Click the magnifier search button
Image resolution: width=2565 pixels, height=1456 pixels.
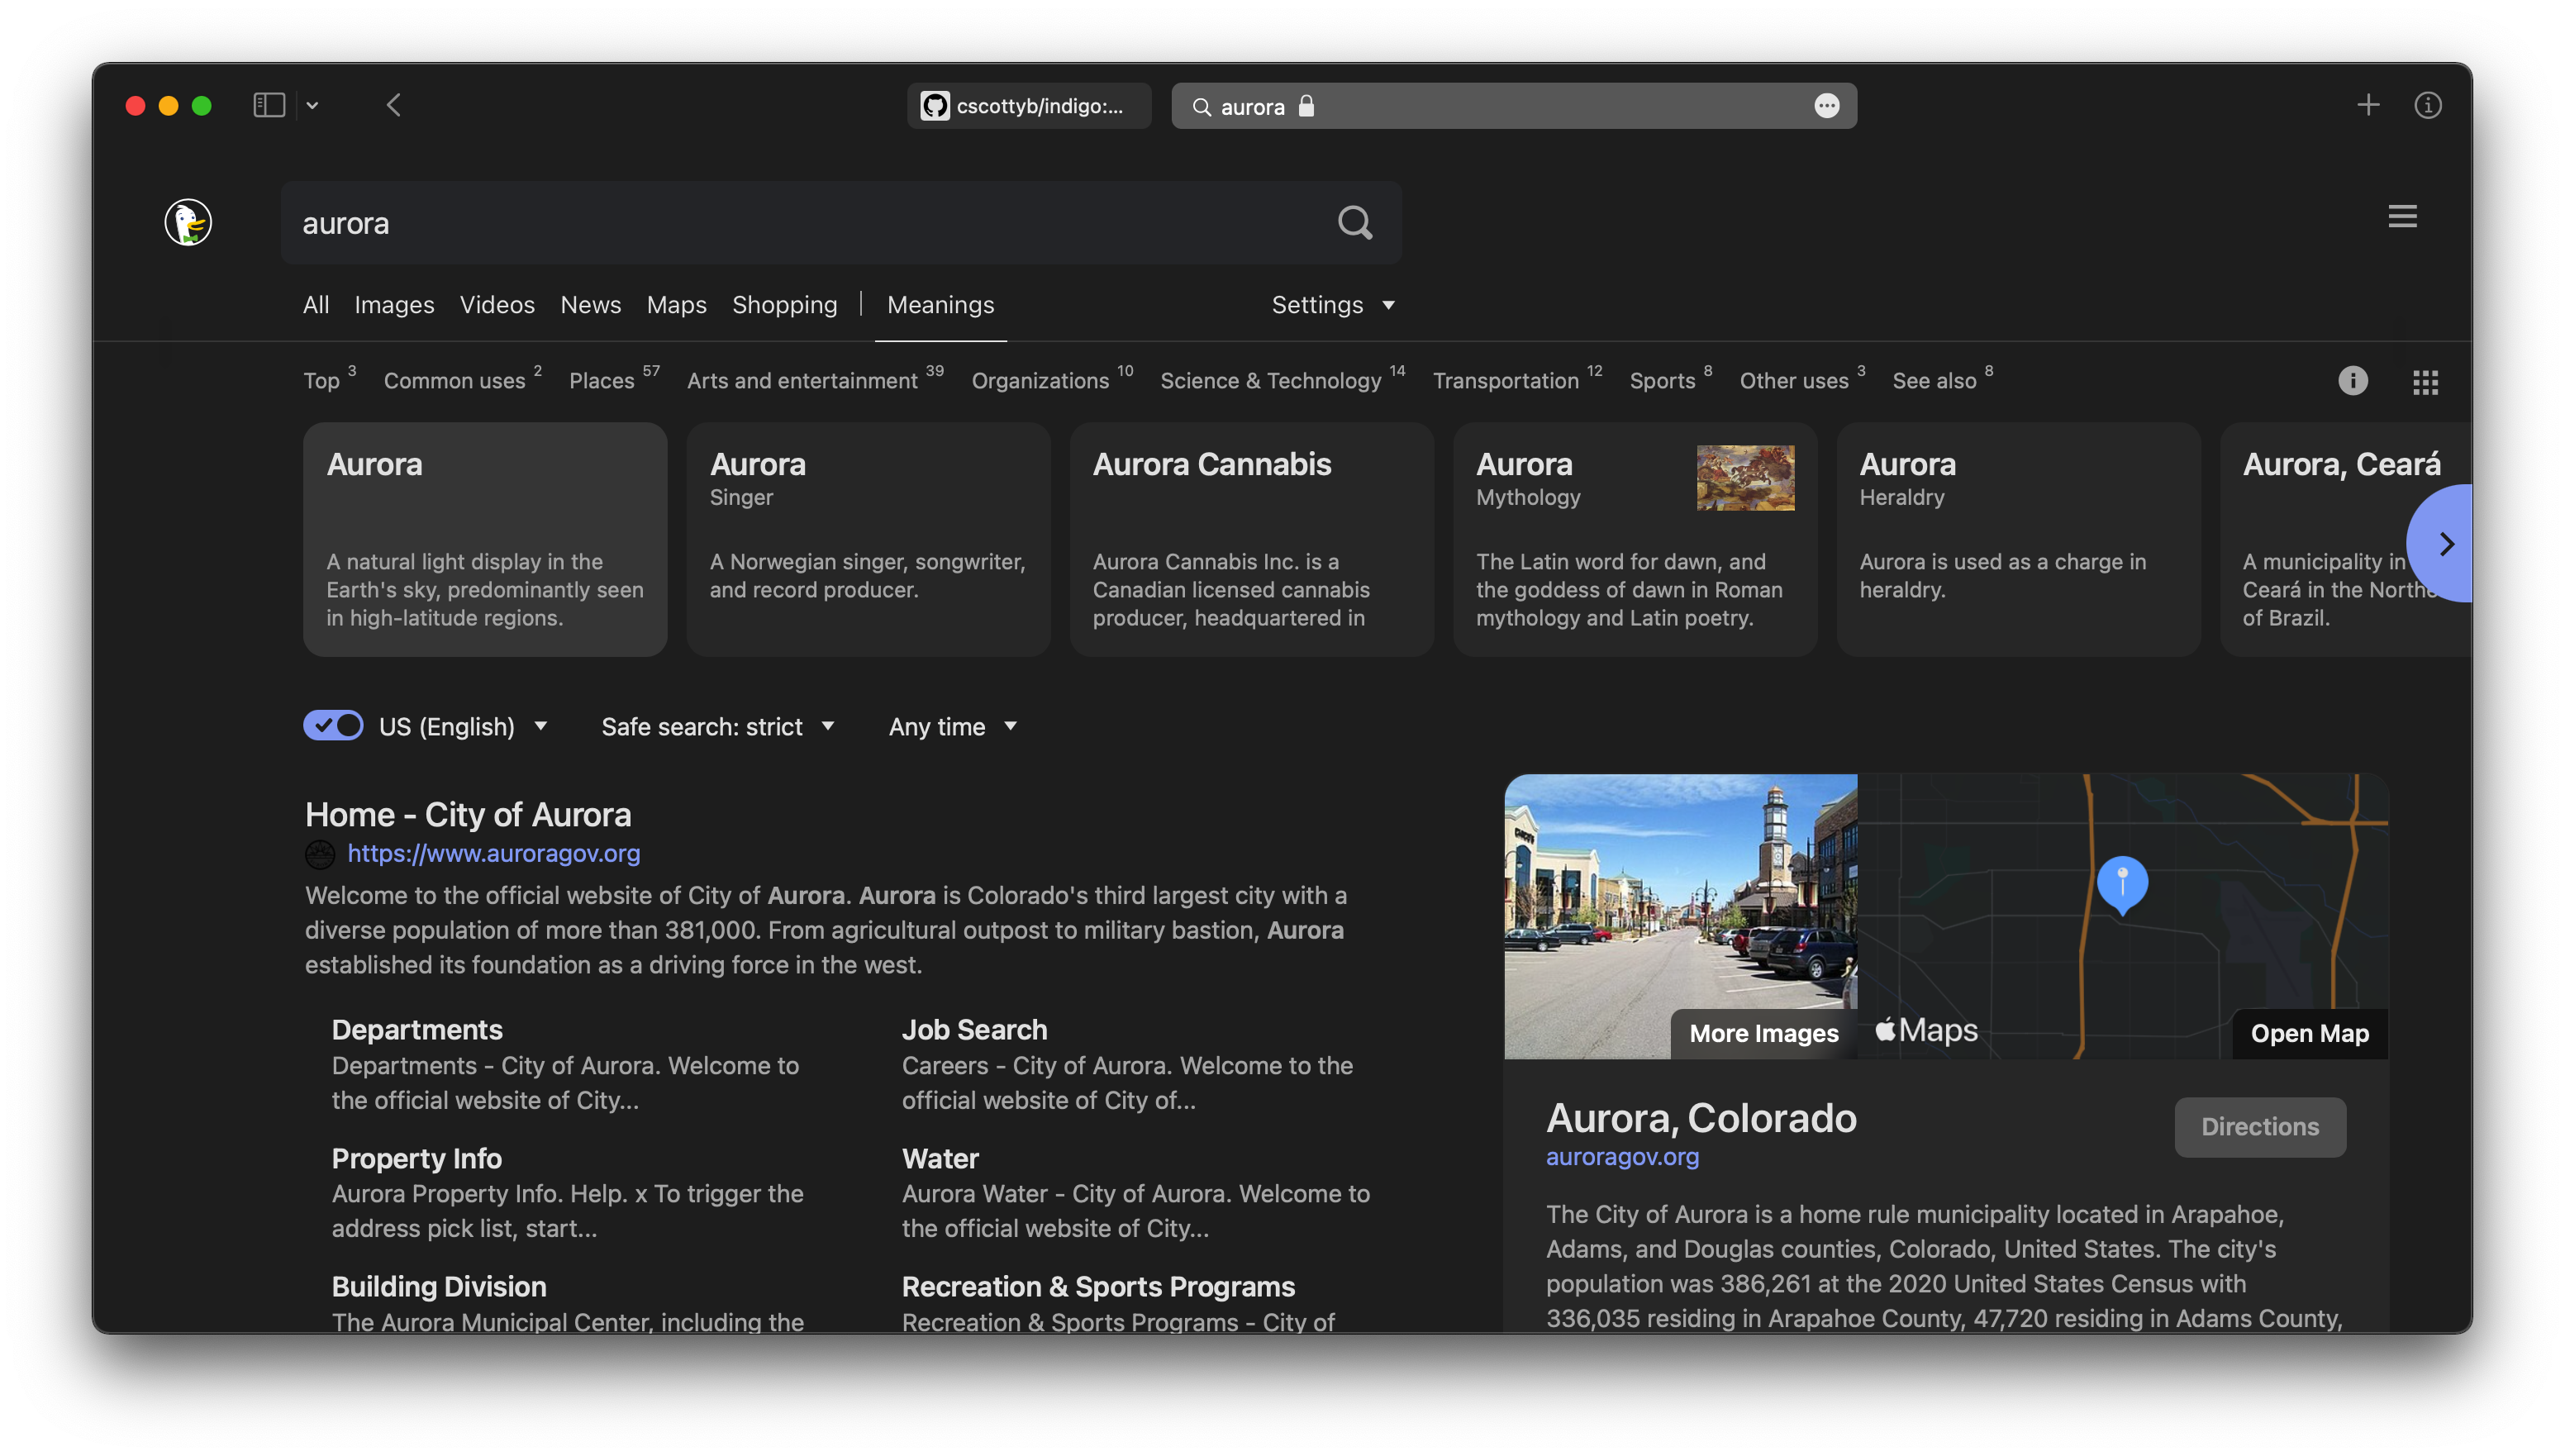pyautogui.click(x=1355, y=222)
